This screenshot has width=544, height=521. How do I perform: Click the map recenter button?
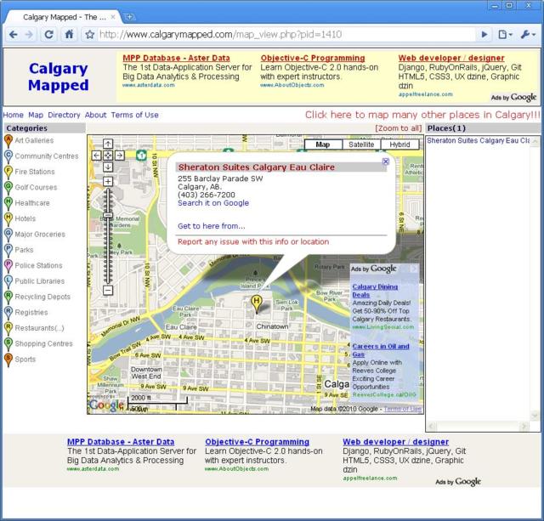pos(108,156)
